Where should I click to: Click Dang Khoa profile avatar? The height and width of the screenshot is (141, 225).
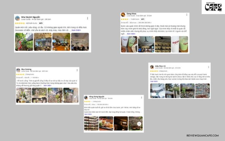tap(123, 14)
